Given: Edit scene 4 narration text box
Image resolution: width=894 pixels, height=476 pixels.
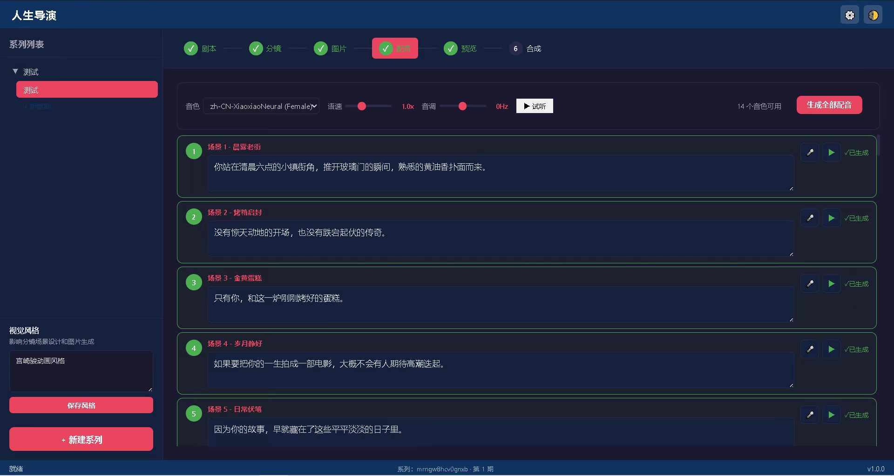Looking at the screenshot, I should [x=501, y=370].
